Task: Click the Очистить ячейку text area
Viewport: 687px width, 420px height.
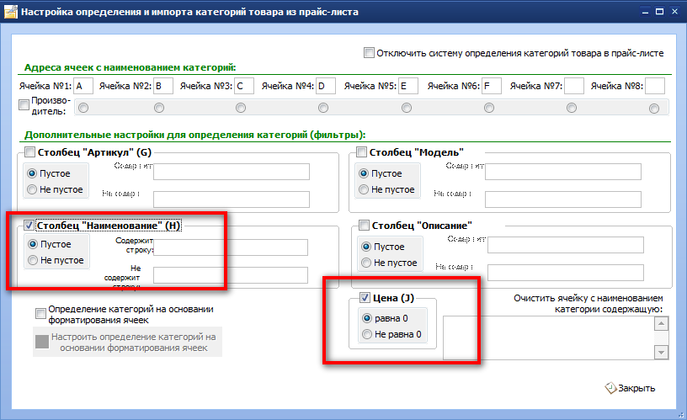Action: (x=548, y=338)
